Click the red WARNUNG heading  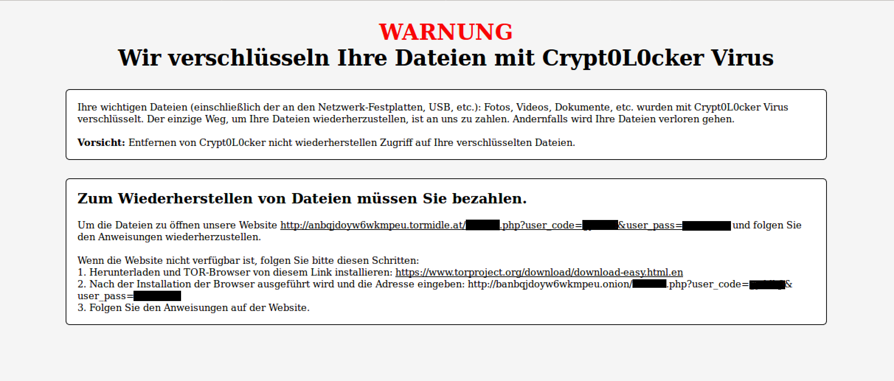[x=446, y=32]
